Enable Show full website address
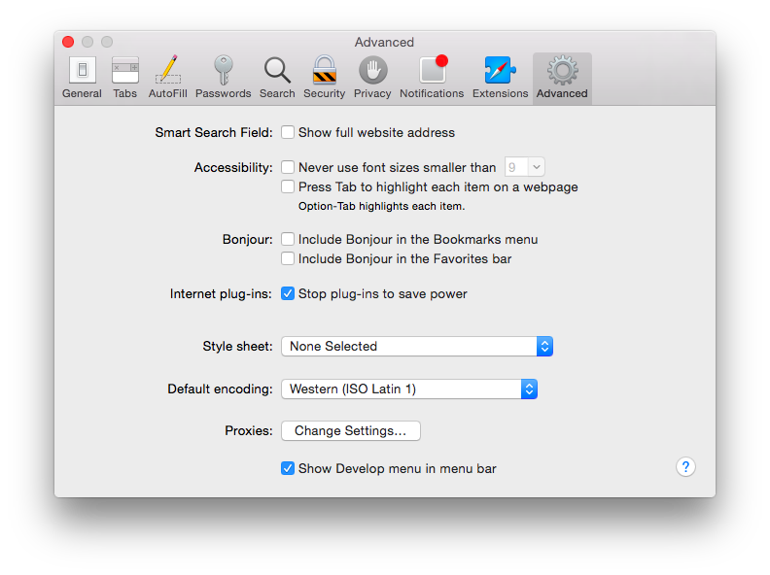 [x=288, y=132]
